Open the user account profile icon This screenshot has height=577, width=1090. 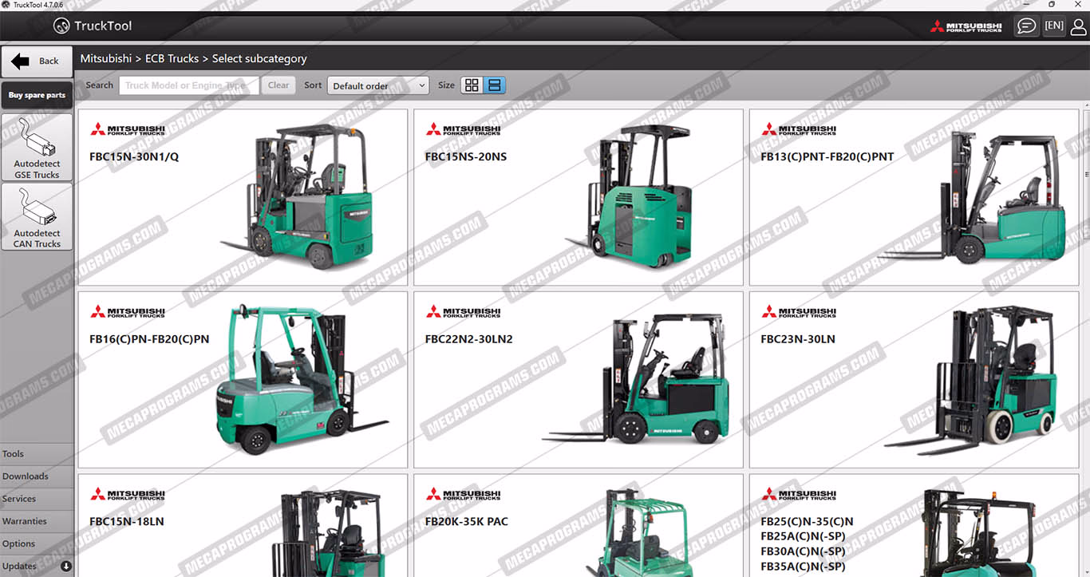(1078, 26)
